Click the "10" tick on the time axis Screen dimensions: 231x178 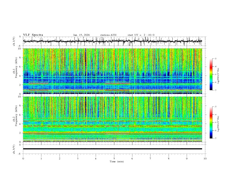click(x=205, y=159)
